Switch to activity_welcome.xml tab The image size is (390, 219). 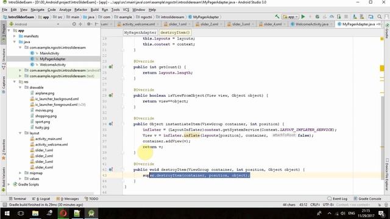pyautogui.click(x=138, y=24)
